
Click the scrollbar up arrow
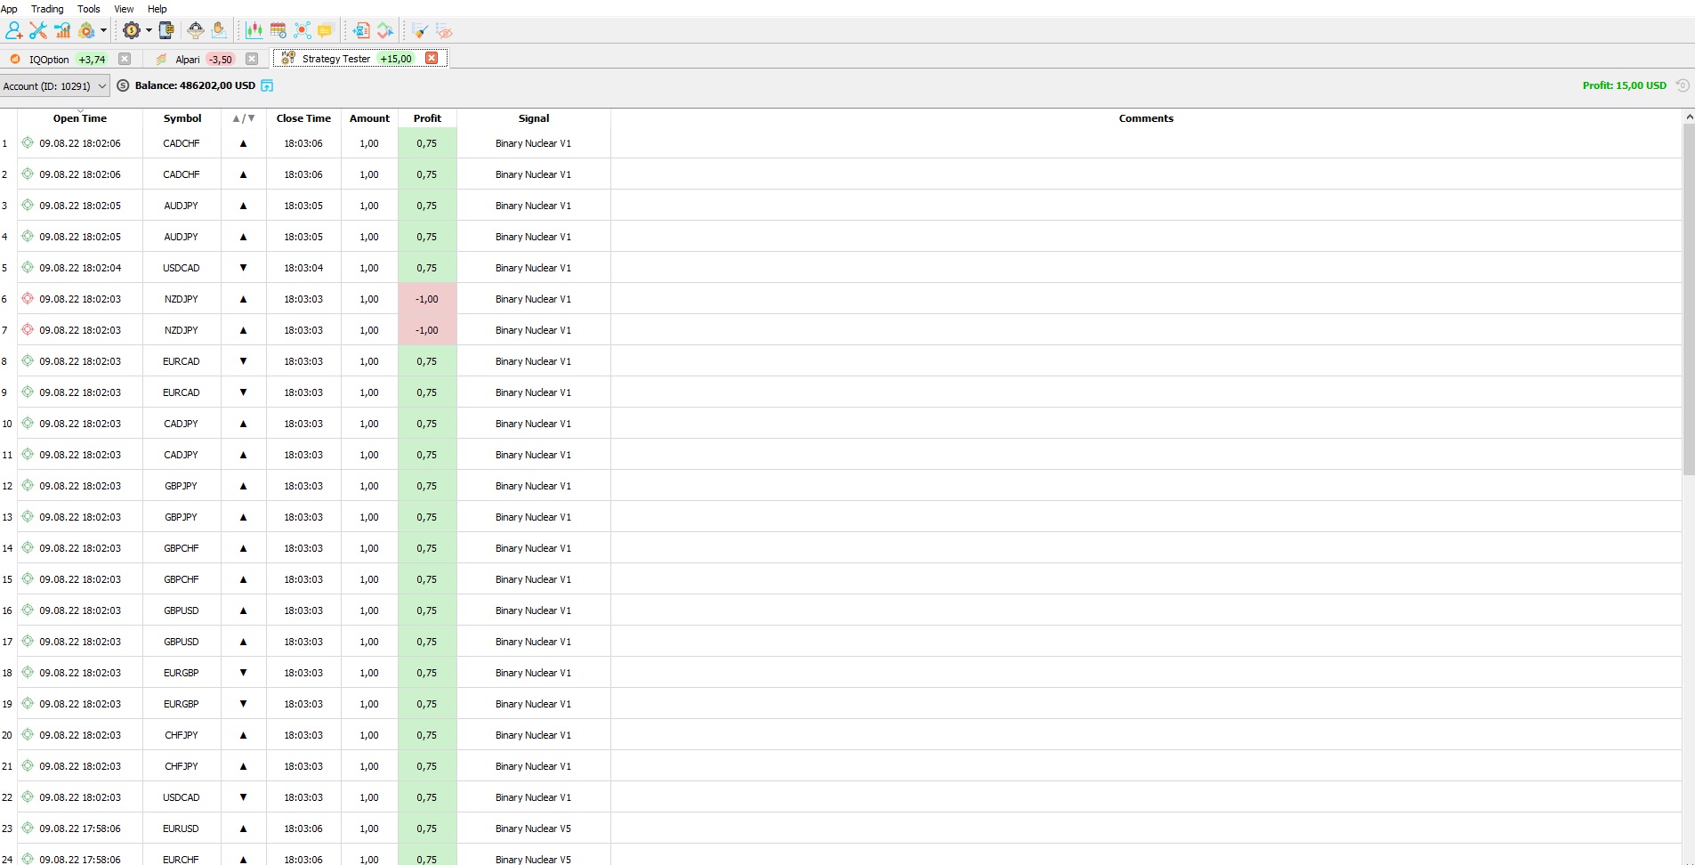click(x=1689, y=117)
